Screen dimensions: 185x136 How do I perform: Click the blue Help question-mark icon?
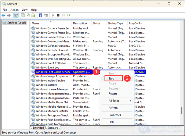pyautogui.click(x=40, y=16)
